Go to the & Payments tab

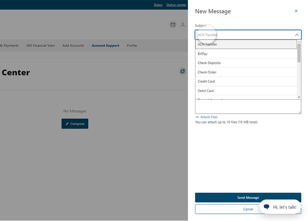pyautogui.click(x=9, y=46)
